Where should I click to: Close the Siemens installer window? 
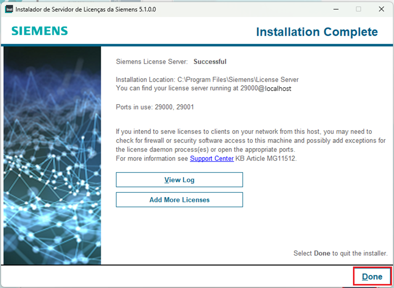pyautogui.click(x=381, y=9)
